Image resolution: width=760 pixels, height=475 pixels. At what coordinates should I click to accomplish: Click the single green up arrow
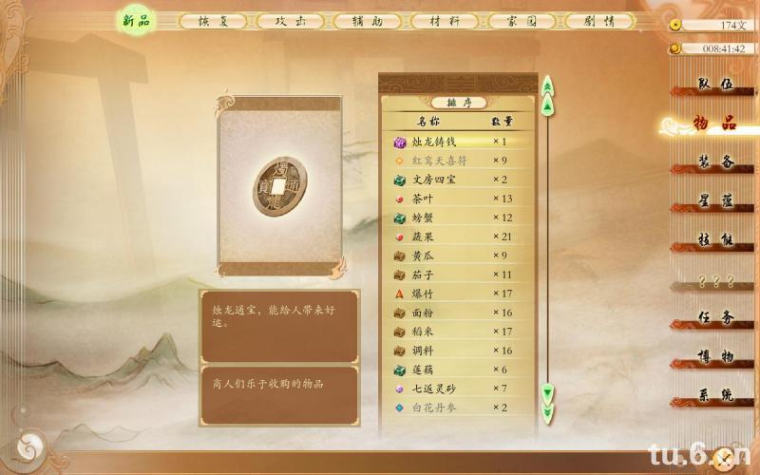pyautogui.click(x=547, y=104)
